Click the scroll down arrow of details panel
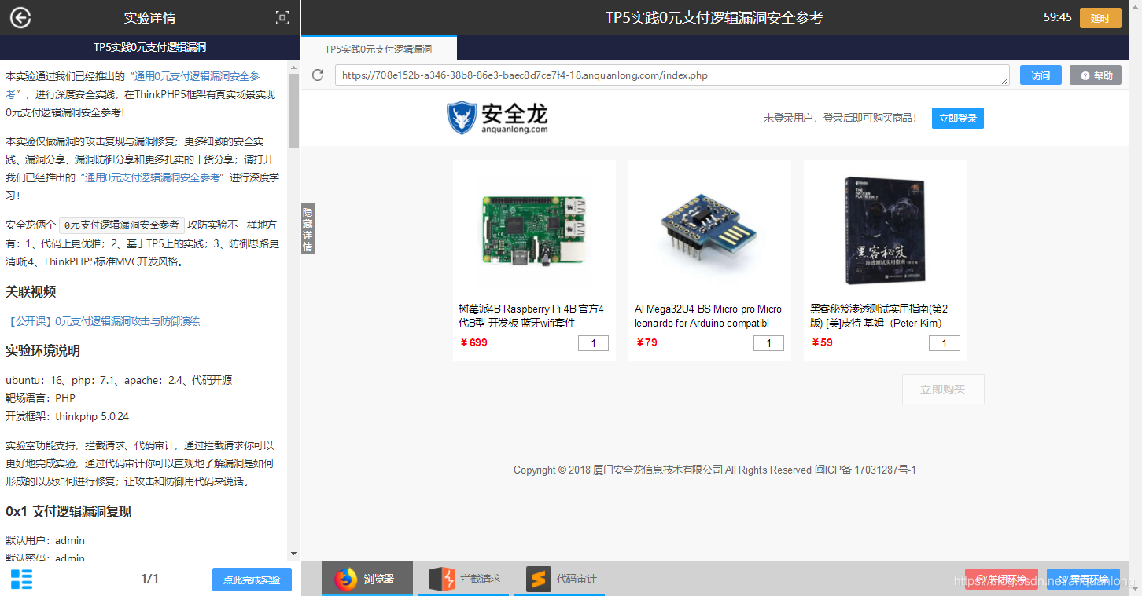1142x596 pixels. 294,554
